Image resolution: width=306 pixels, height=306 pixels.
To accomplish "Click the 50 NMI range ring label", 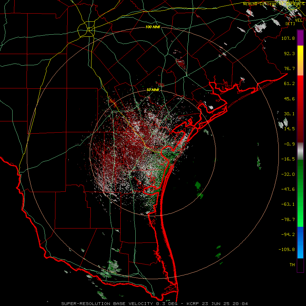I will 153,90.
